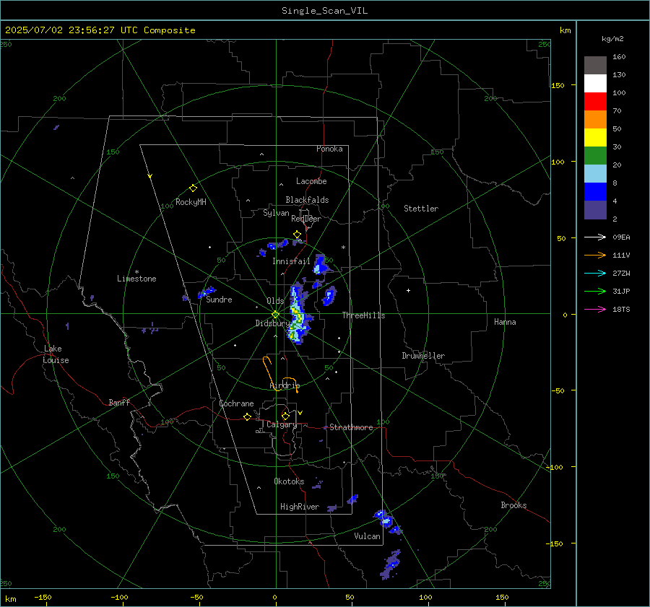This screenshot has height=607, width=650.
Task: Click the magenta 18TS arrow icon
Action: pyautogui.click(x=595, y=309)
